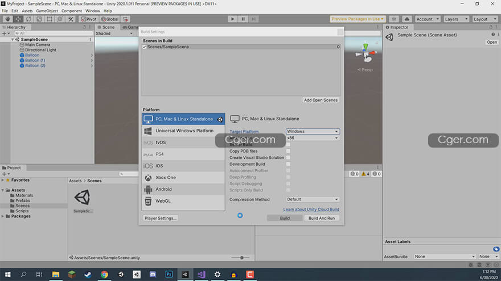Screen dimensions: 501x281
Task: Toggle Global handle rotation
Action: (x=110, y=19)
